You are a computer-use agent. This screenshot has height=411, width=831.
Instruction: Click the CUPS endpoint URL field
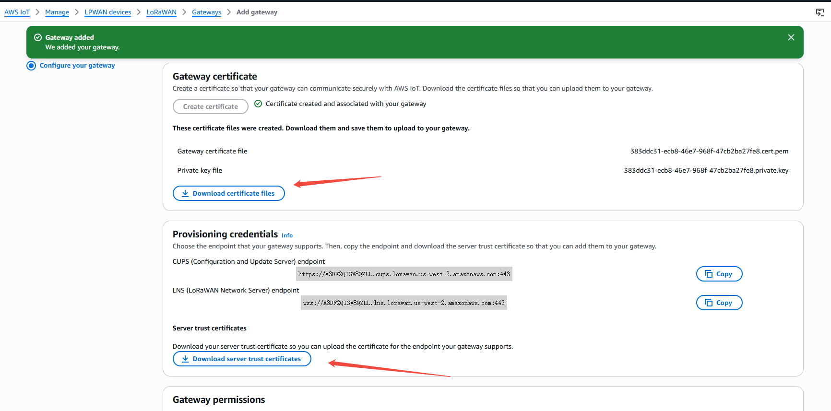tap(404, 274)
